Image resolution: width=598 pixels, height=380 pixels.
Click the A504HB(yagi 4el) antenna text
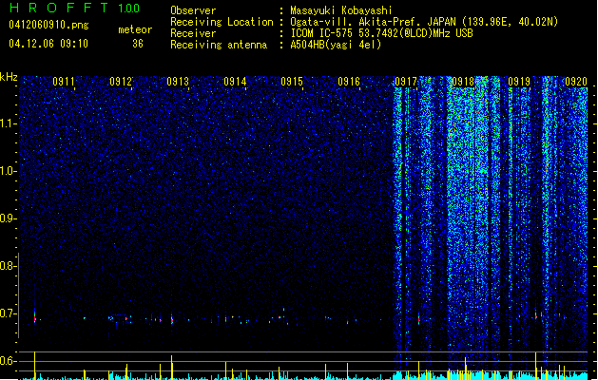pyautogui.click(x=336, y=45)
